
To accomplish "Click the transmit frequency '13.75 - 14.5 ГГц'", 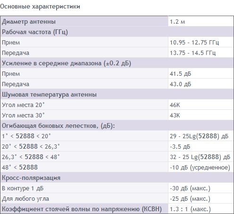I will click(192, 53).
